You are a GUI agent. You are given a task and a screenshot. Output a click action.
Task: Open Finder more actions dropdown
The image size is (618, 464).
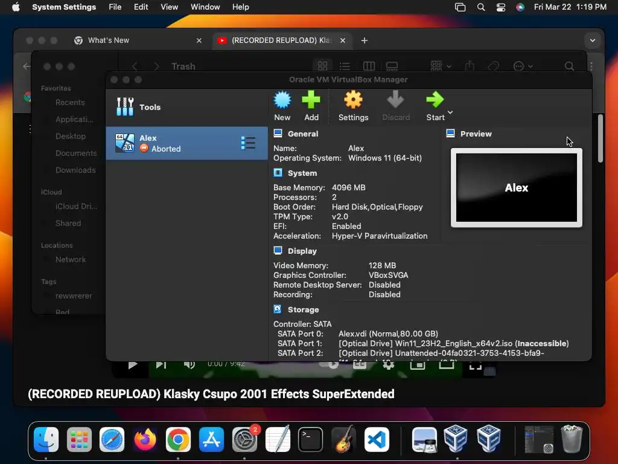(x=523, y=66)
